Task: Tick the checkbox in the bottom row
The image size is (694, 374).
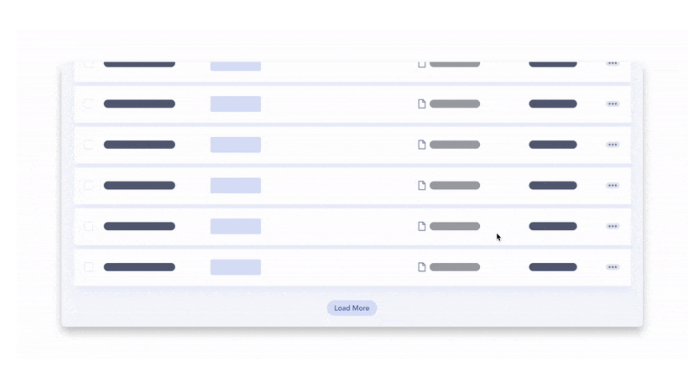Action: (88, 267)
